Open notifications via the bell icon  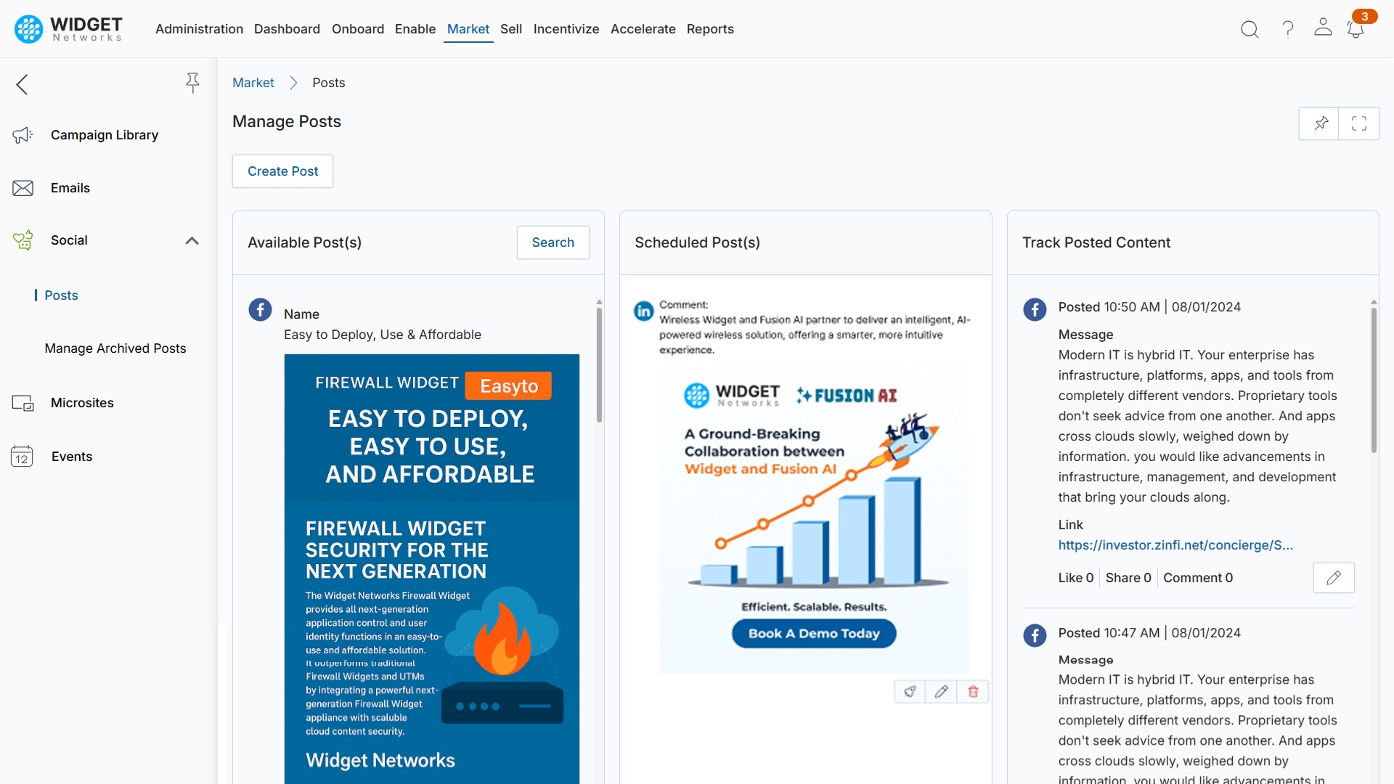coord(1355,29)
